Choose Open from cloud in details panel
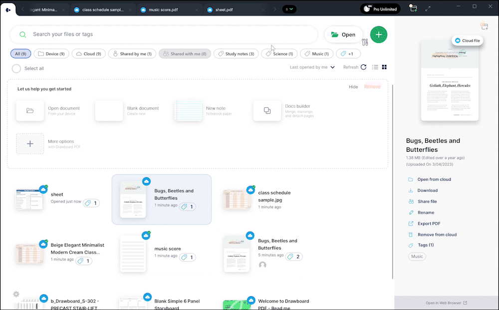Screen dimensions: 499x310 click(429, 180)
